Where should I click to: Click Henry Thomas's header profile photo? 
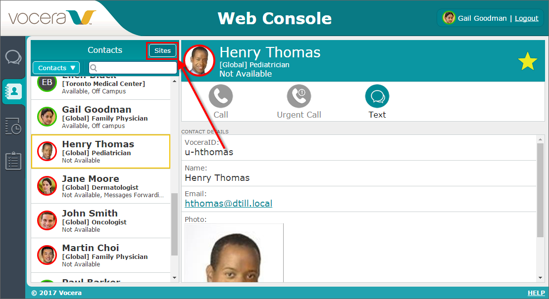pos(200,60)
